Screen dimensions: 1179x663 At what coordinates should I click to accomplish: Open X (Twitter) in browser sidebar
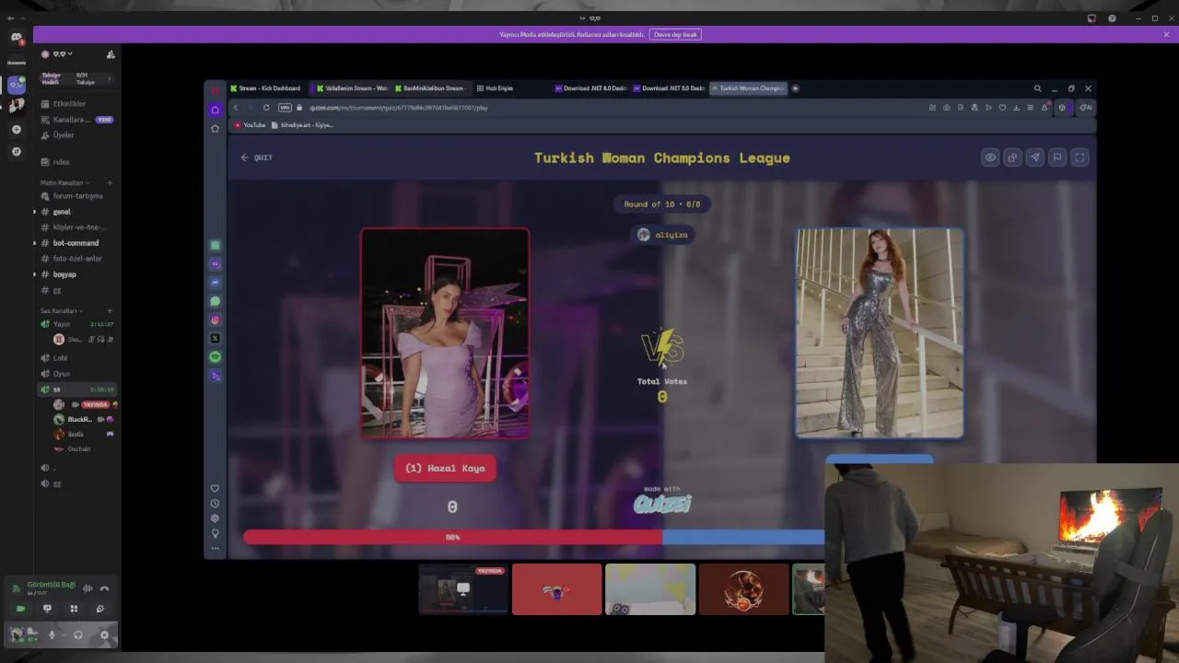[x=216, y=339]
